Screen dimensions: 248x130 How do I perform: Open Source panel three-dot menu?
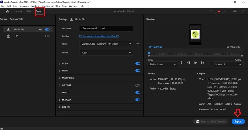click(x=51, y=19)
